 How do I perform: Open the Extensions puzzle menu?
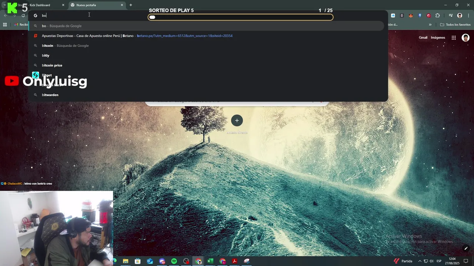[438, 16]
